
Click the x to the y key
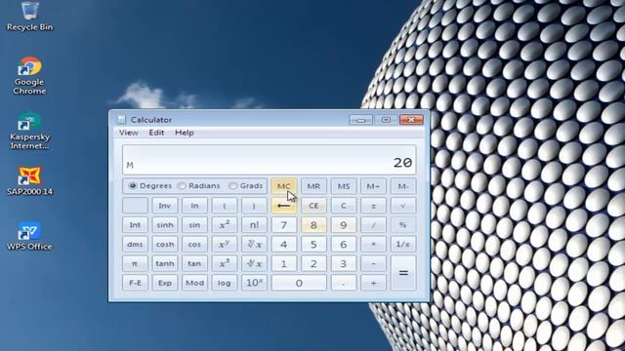pos(225,244)
